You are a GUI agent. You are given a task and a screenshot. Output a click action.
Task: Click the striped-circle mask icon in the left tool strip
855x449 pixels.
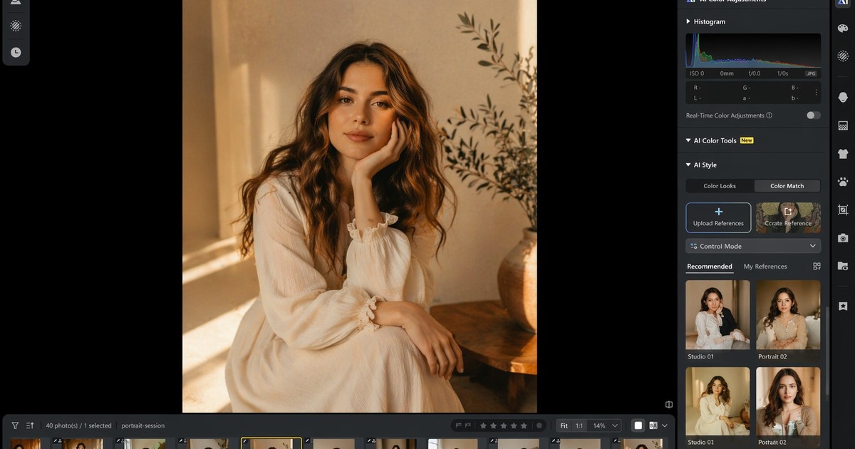coord(16,26)
